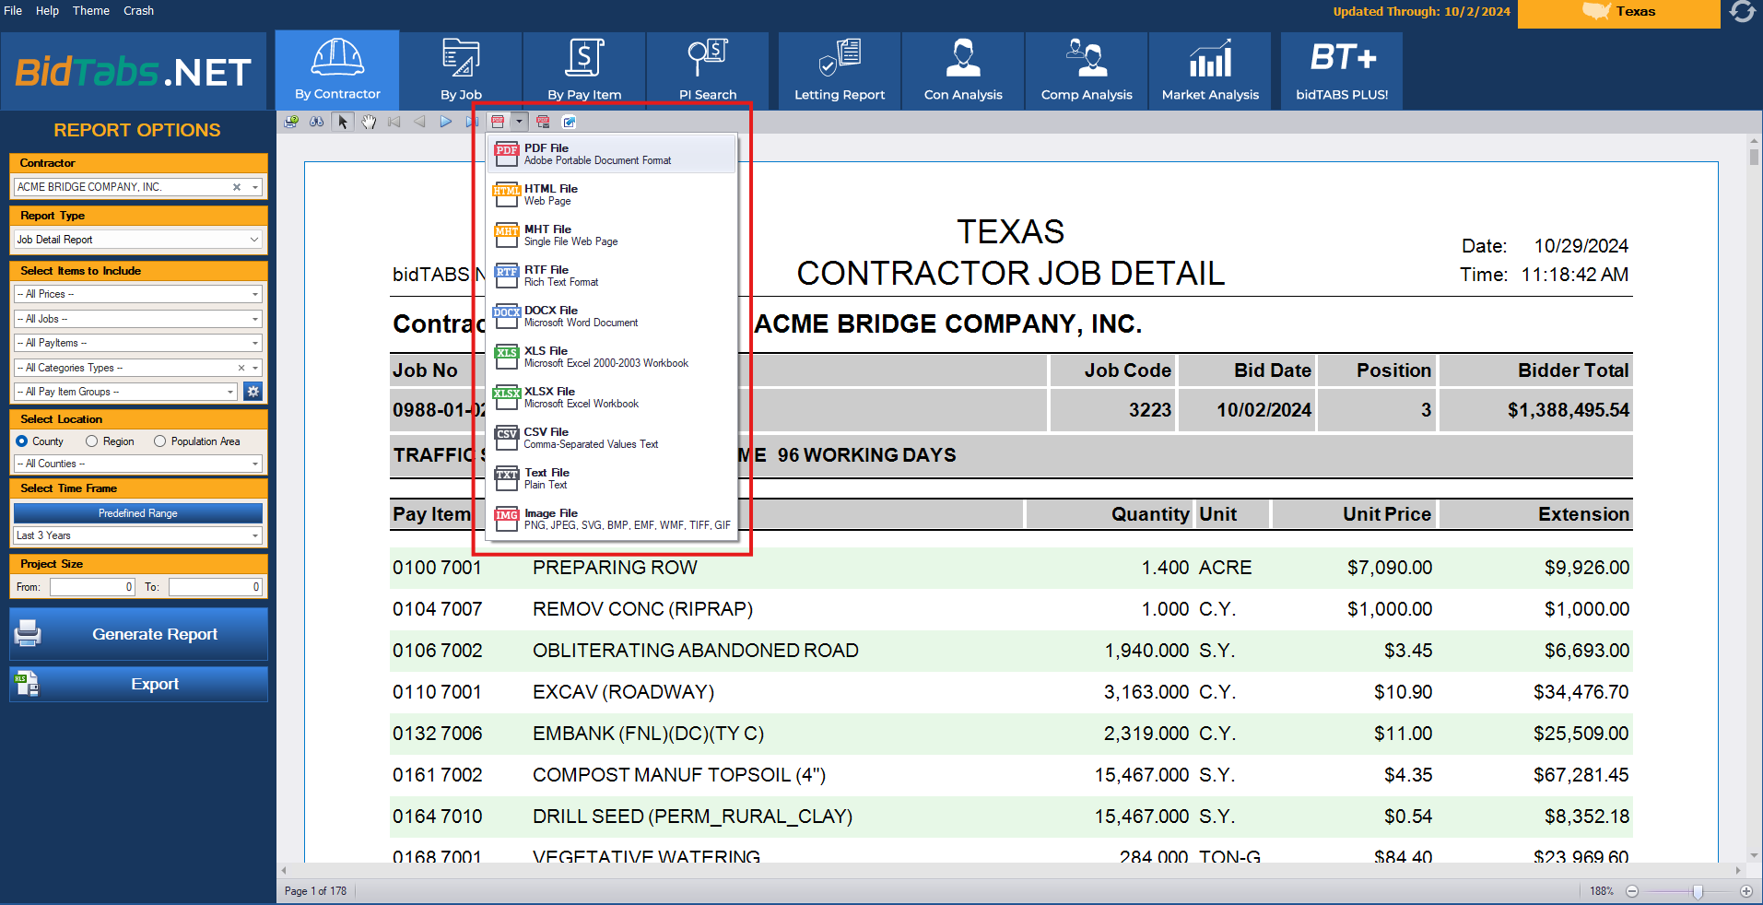Export report as PDF File
Screen dimensions: 1763x905
click(612, 154)
